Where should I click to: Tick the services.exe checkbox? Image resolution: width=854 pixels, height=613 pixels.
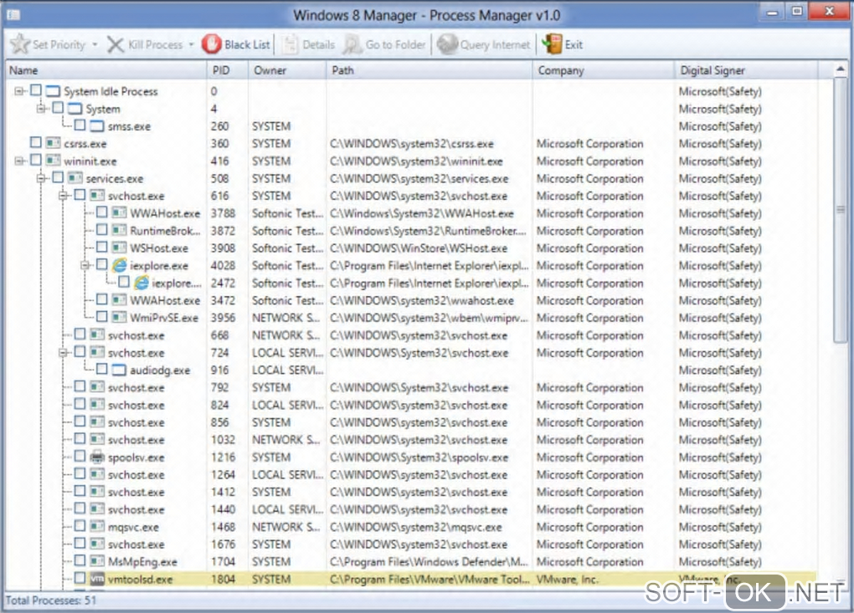[58, 177]
